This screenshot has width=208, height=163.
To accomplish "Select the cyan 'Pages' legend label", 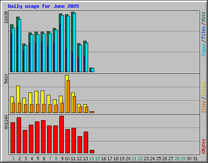I will point(204,50).
